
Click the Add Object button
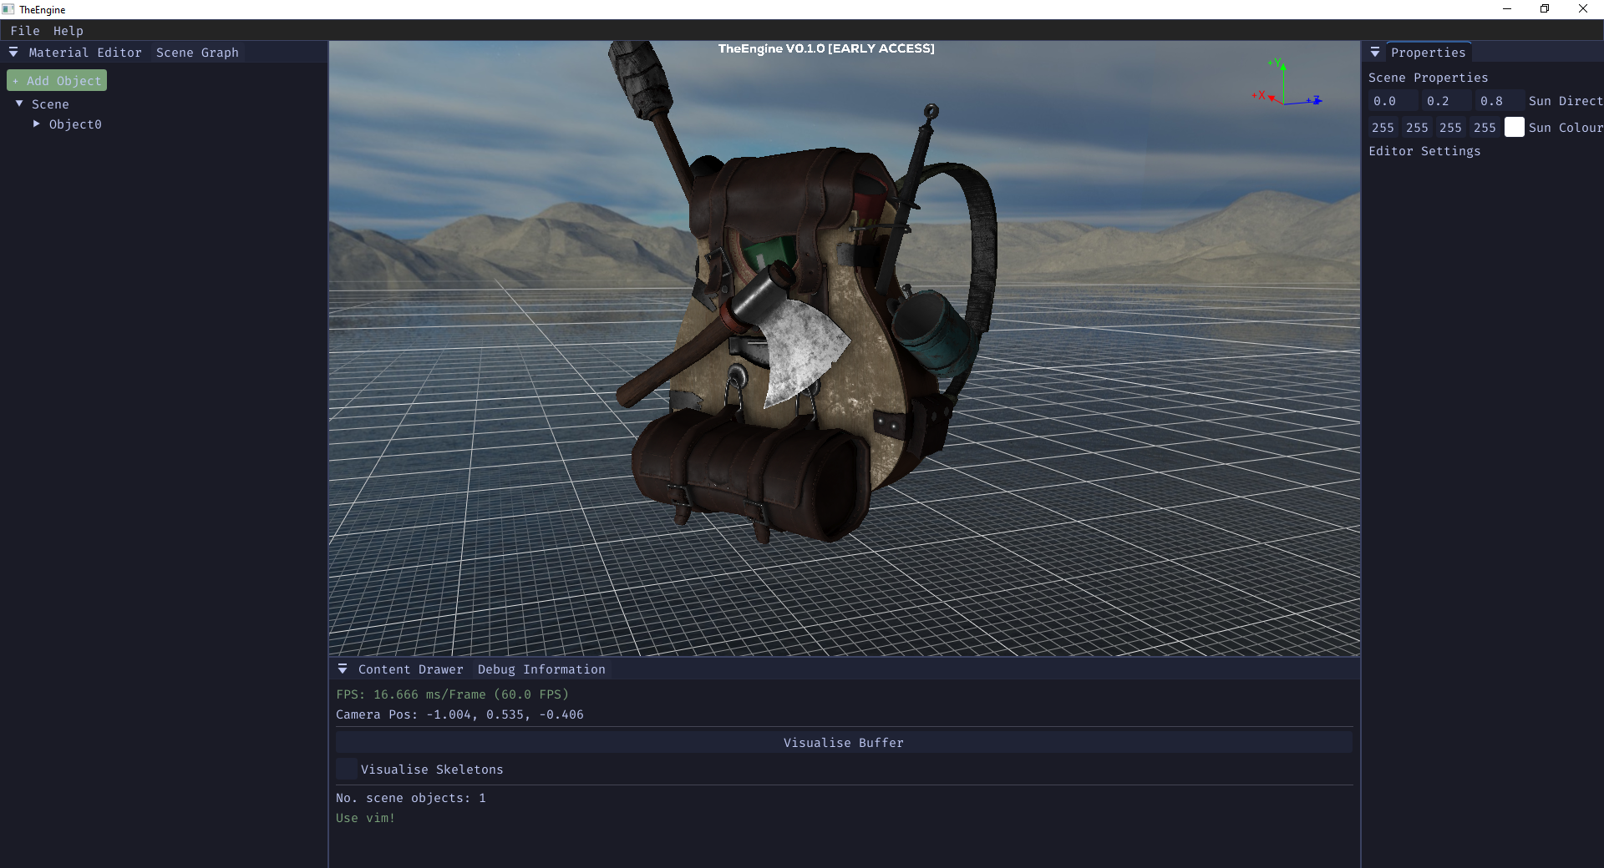tap(57, 81)
